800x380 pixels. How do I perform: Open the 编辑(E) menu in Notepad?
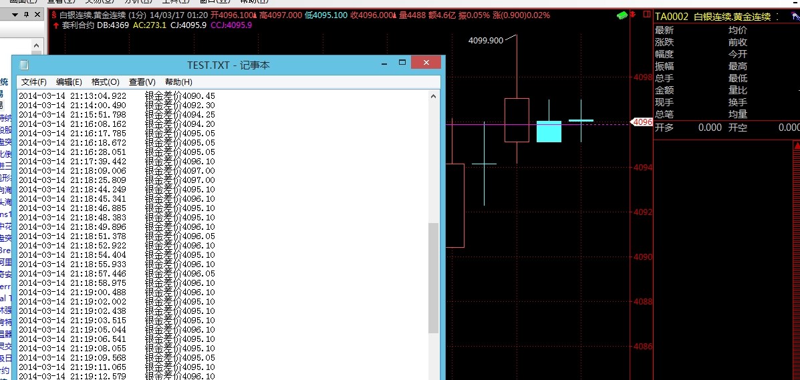pos(69,81)
